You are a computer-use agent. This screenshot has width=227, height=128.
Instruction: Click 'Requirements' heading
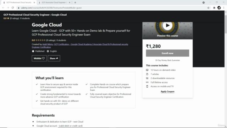click(x=43, y=115)
